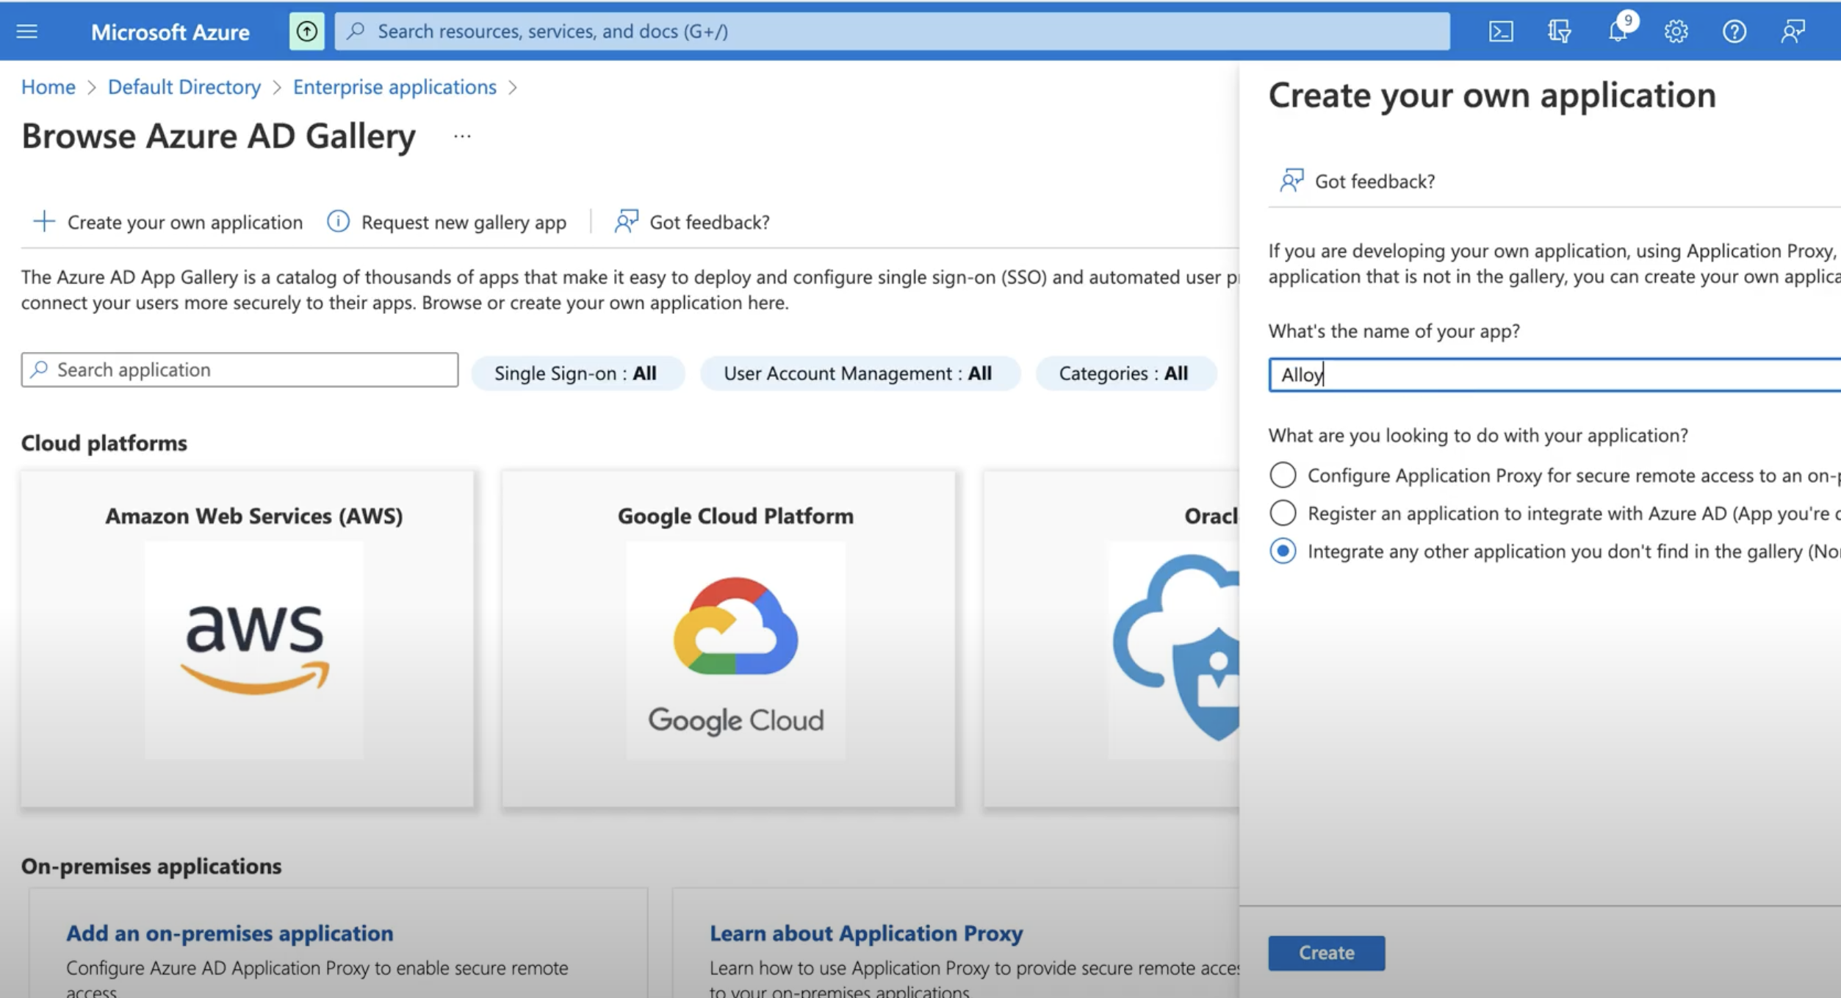Open User Account Management filter

(857, 373)
